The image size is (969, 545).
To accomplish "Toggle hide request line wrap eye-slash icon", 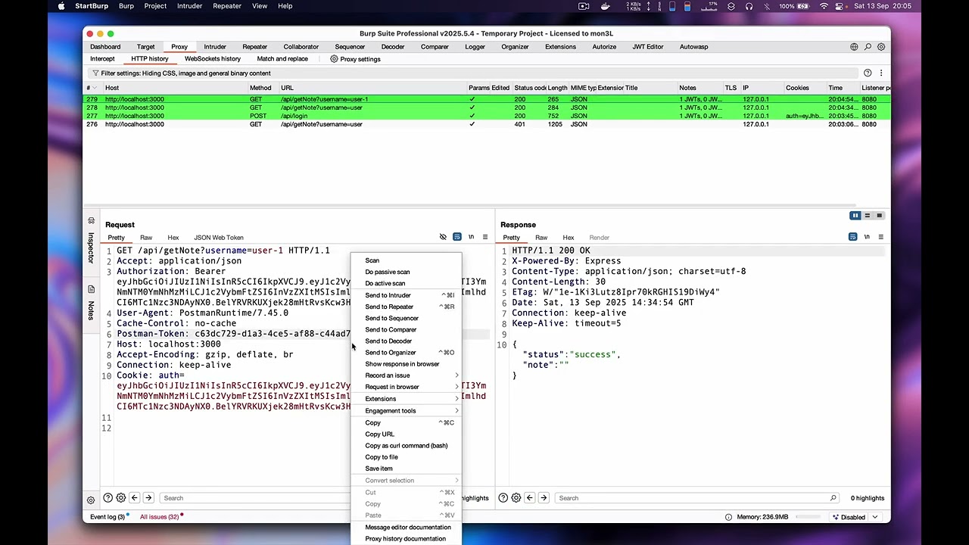I will pos(443,237).
